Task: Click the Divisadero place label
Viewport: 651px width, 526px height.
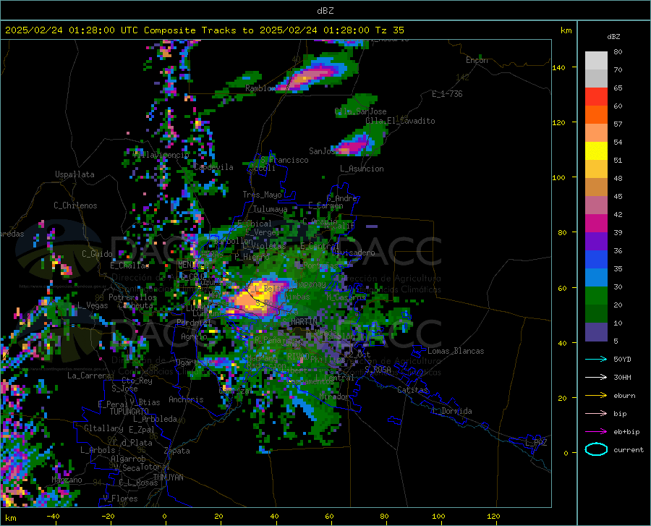Action: pos(353,253)
